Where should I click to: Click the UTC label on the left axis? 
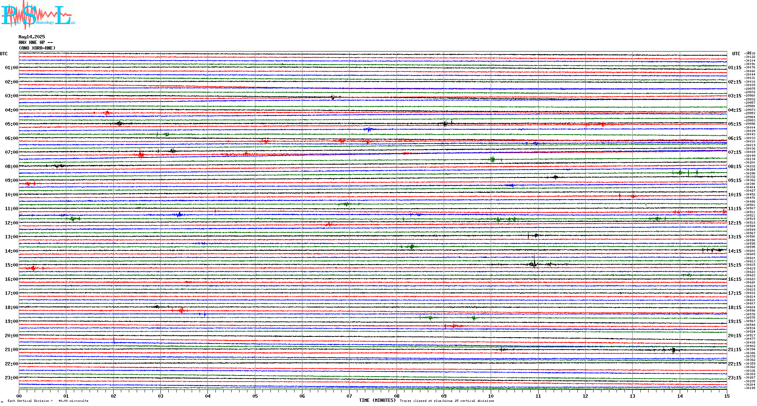[x=4, y=54]
